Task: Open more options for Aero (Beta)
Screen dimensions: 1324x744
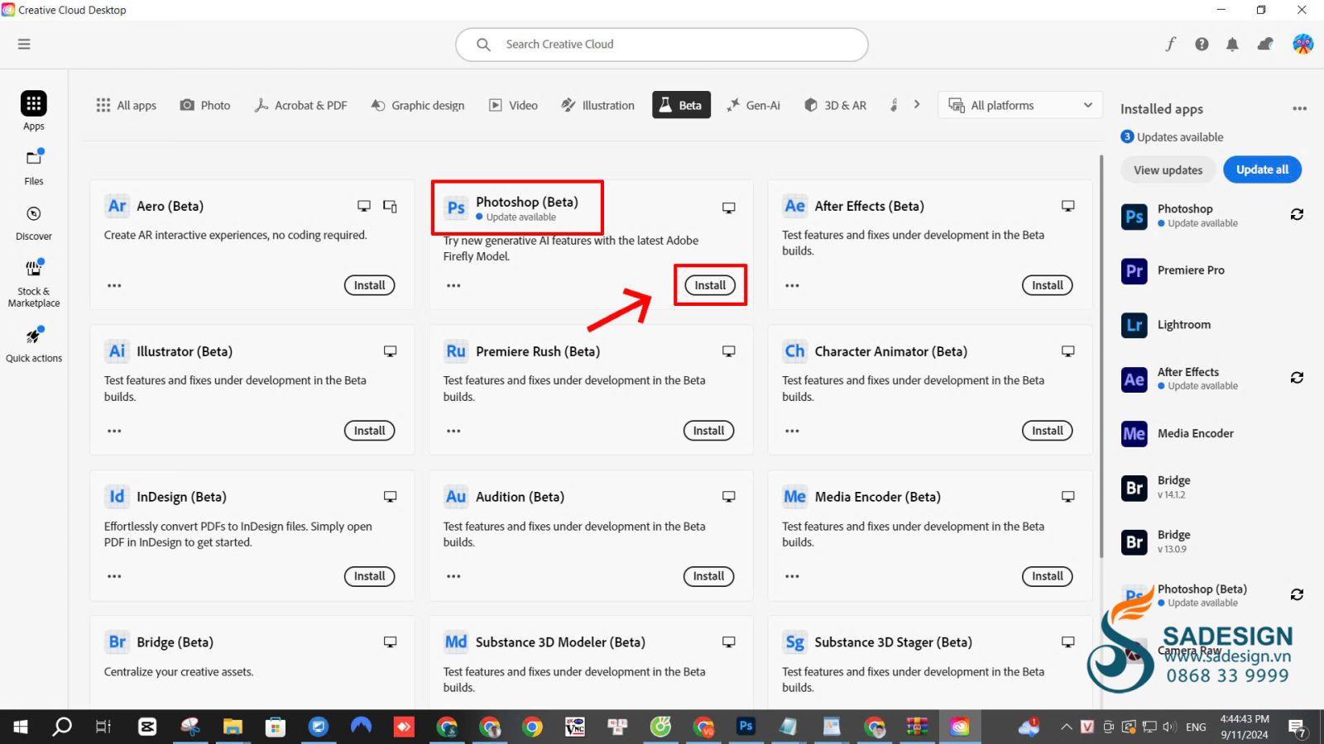Action: pyautogui.click(x=114, y=285)
